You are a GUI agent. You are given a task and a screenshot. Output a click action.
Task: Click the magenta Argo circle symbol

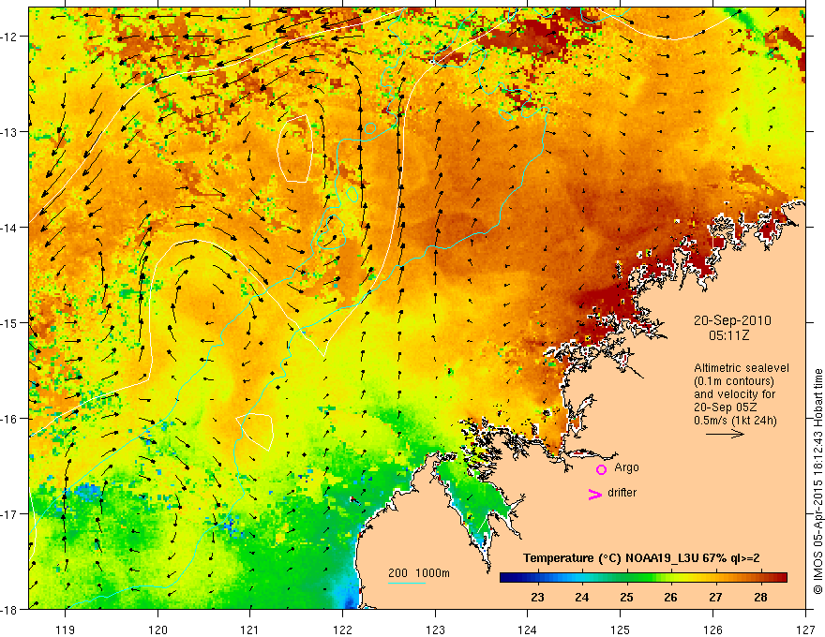pyautogui.click(x=601, y=469)
